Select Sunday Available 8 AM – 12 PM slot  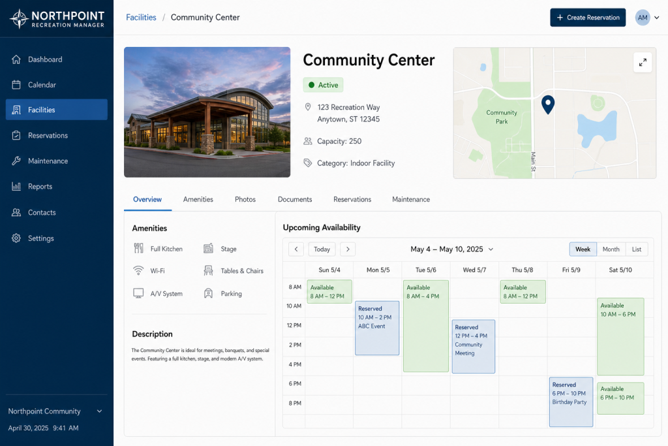point(329,292)
